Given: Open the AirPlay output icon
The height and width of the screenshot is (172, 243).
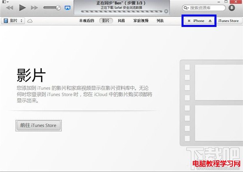Looking at the screenshot, I should [67, 8].
